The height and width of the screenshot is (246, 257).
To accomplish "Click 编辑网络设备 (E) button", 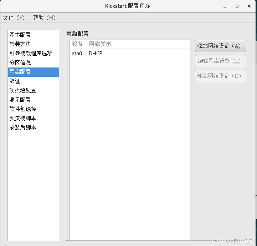I will 220,61.
